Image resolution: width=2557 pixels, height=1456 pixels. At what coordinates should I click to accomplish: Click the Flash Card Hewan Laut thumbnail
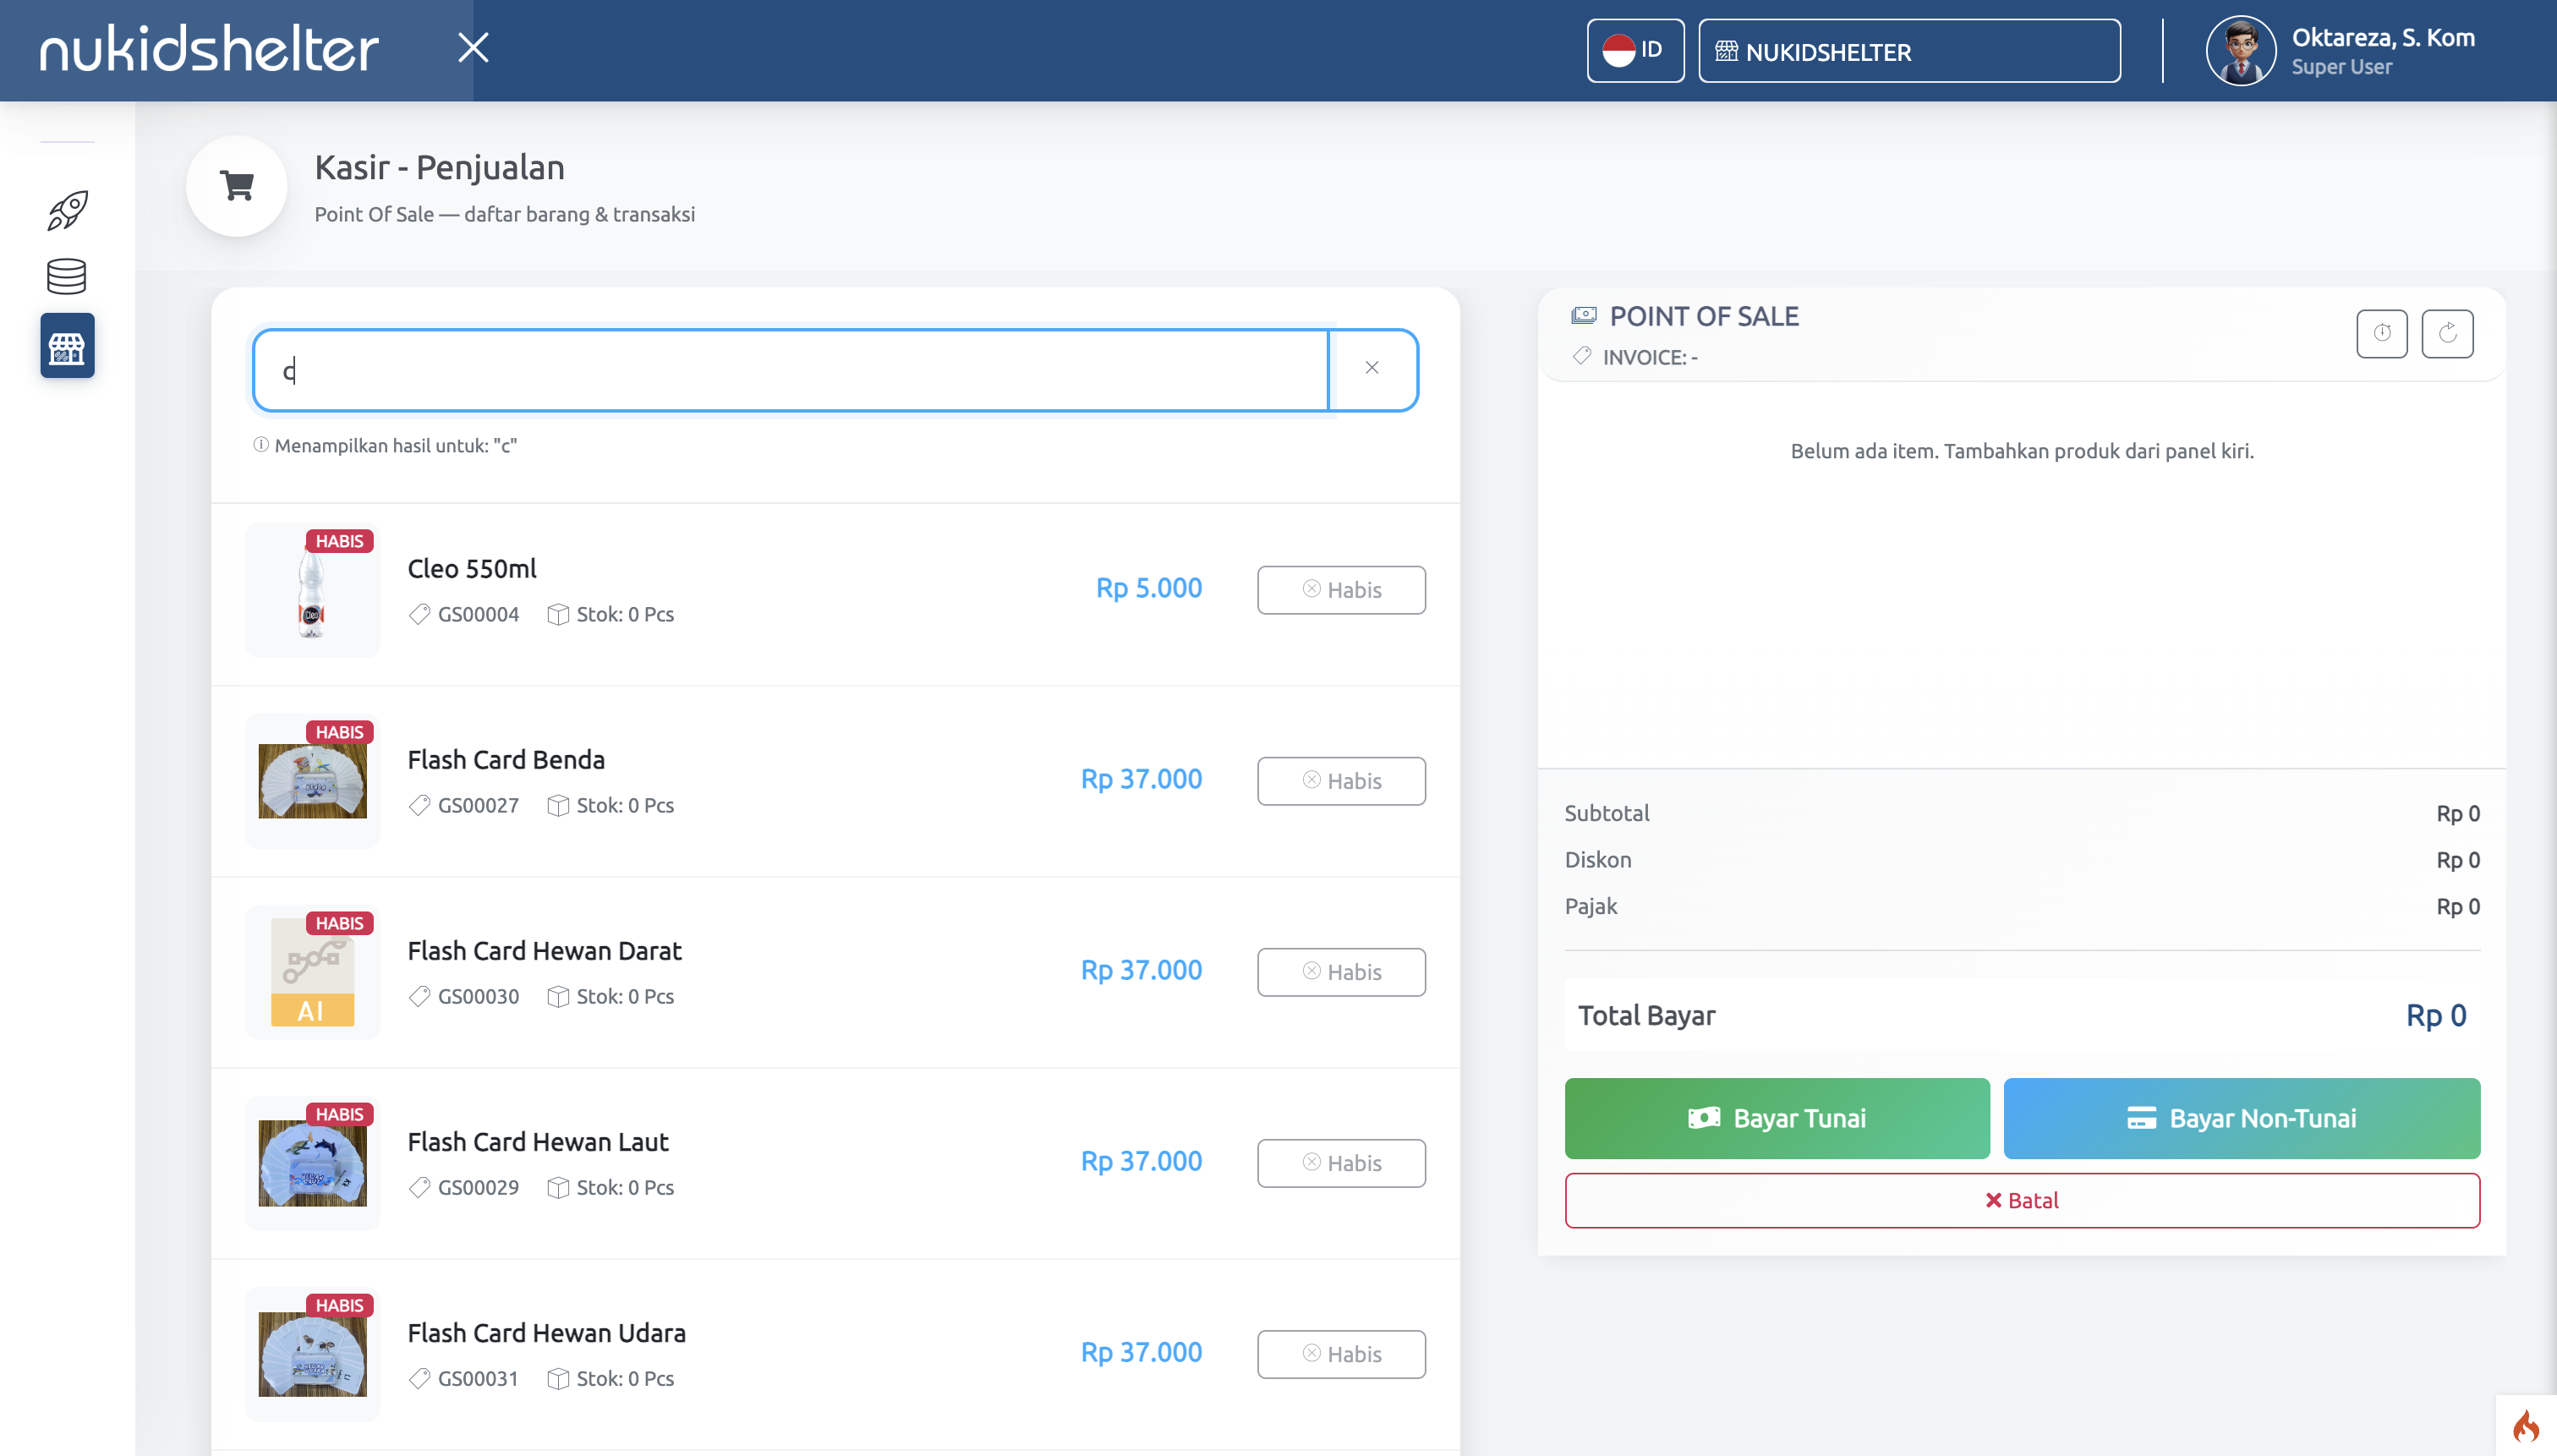(312, 1163)
